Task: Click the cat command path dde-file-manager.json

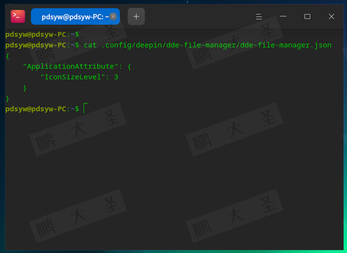Action: click(x=216, y=45)
